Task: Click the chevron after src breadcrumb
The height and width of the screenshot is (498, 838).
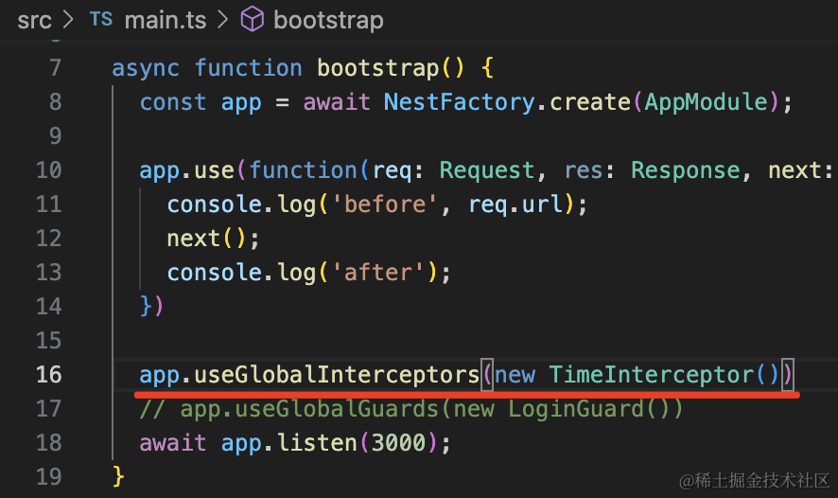Action: 70,20
